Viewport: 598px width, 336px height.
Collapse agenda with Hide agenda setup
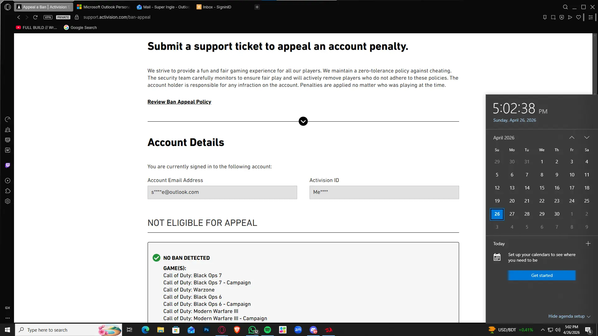click(x=569, y=316)
